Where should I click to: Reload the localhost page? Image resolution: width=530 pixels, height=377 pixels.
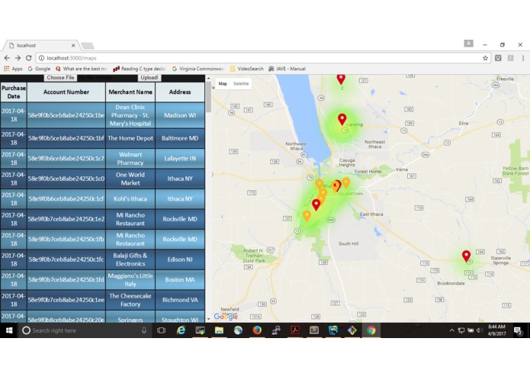click(29, 58)
